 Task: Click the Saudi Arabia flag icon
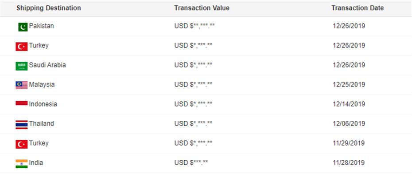tap(22, 66)
